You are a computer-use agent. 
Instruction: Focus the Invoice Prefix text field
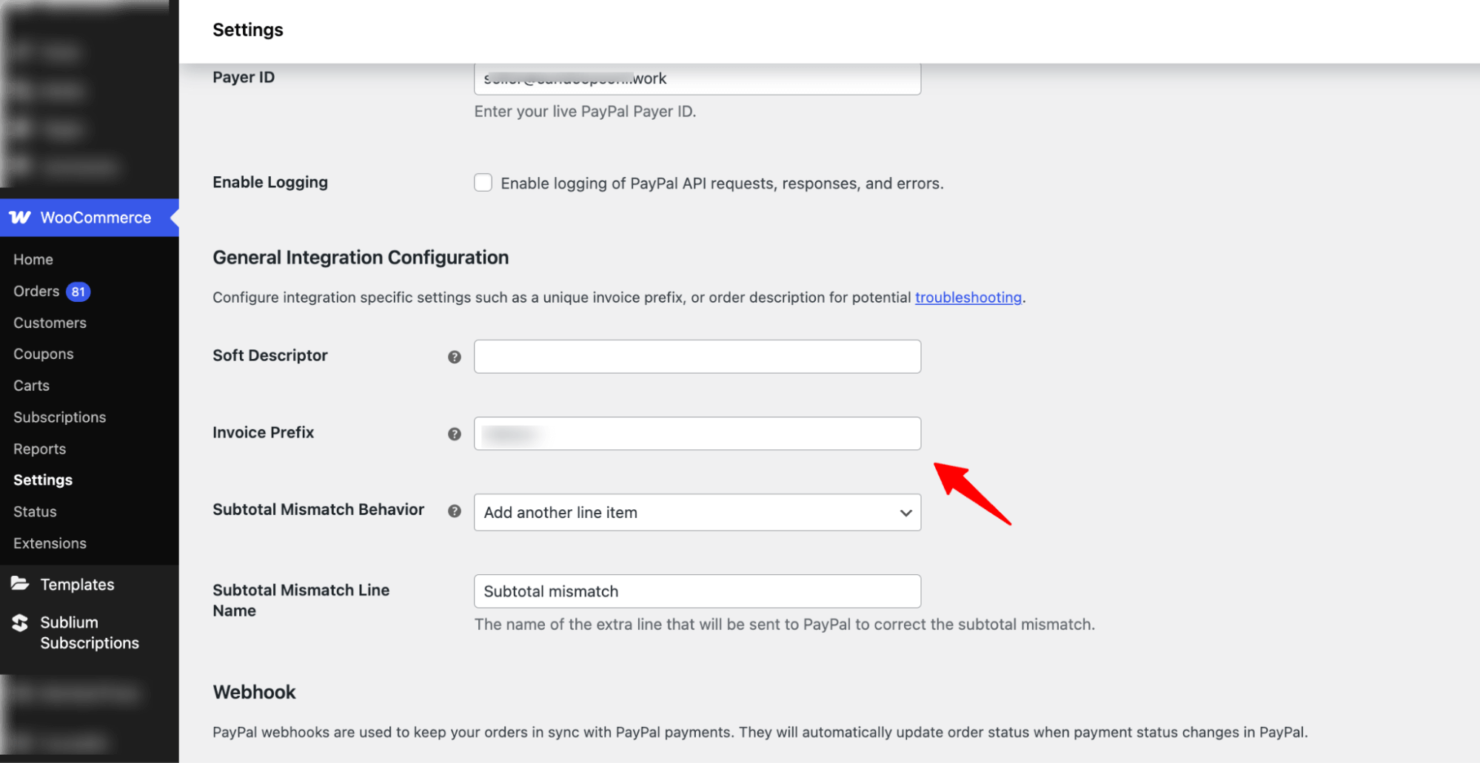[697, 434]
